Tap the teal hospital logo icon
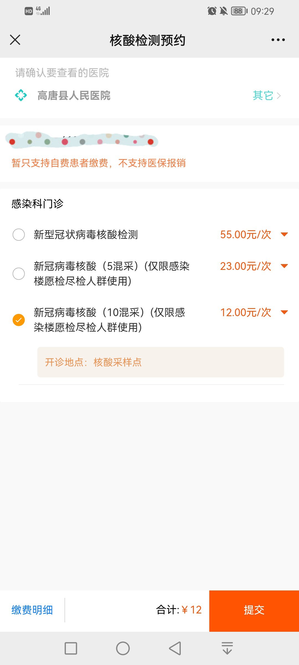The height and width of the screenshot is (665, 299). 21,96
